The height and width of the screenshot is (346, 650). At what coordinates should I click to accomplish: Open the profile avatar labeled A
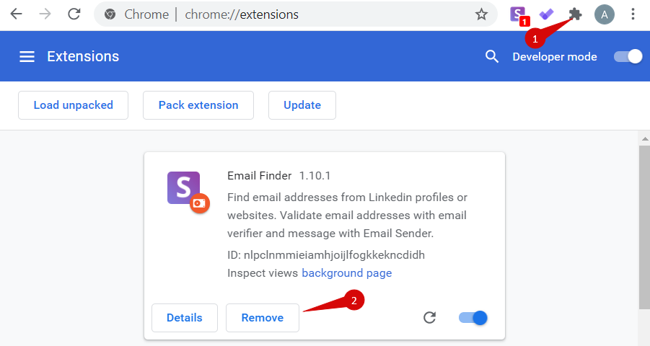605,15
